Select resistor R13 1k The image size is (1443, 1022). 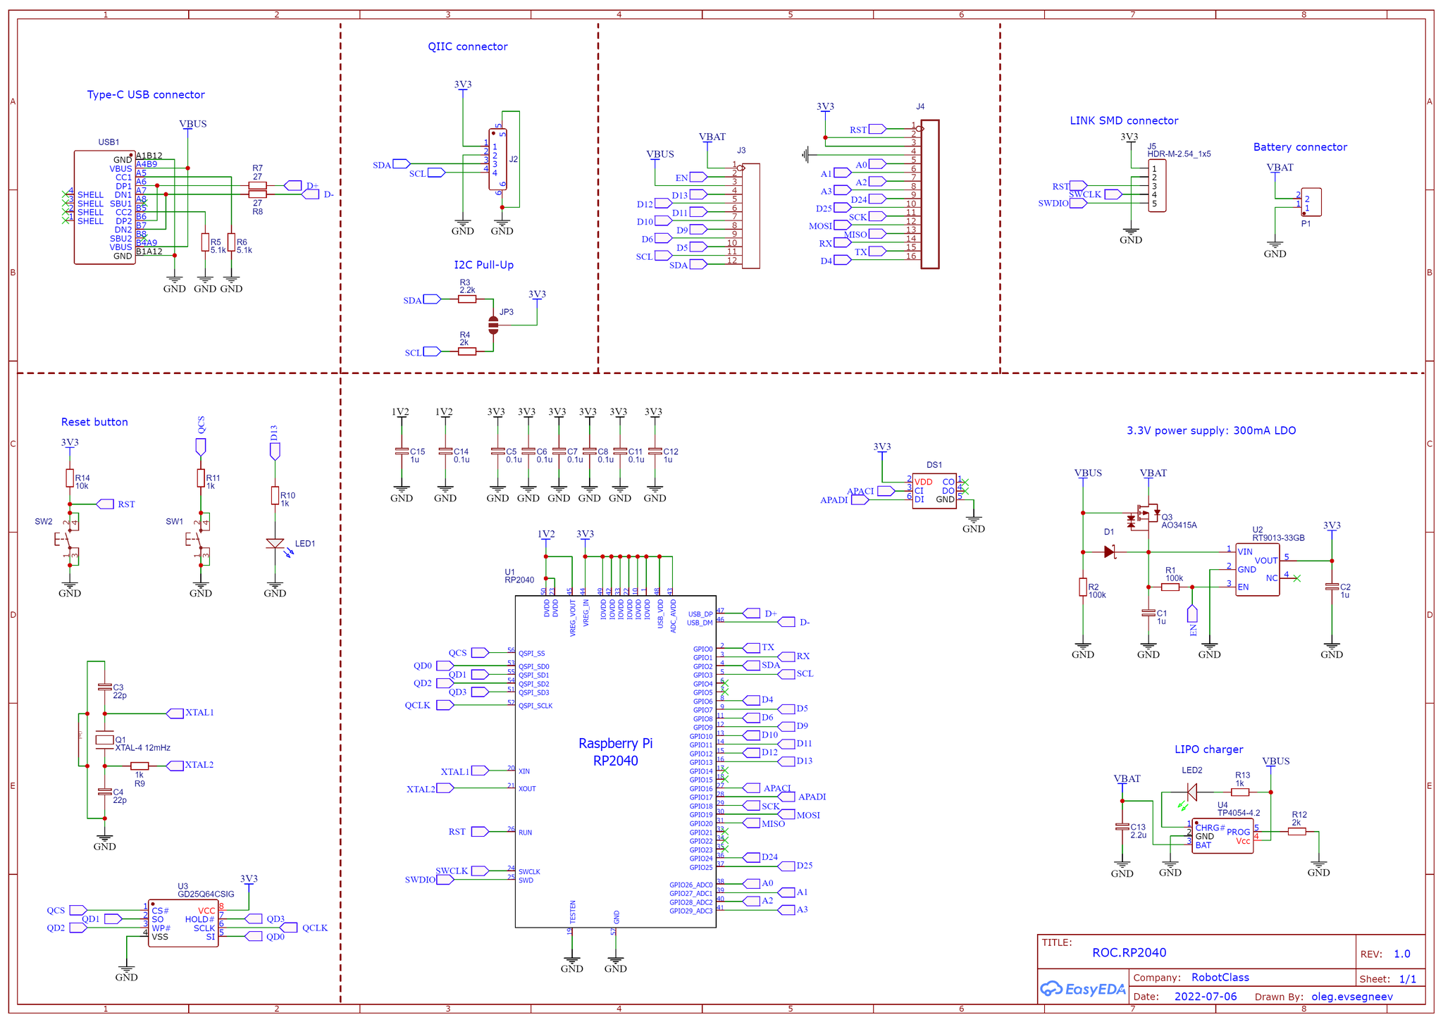point(1240,792)
